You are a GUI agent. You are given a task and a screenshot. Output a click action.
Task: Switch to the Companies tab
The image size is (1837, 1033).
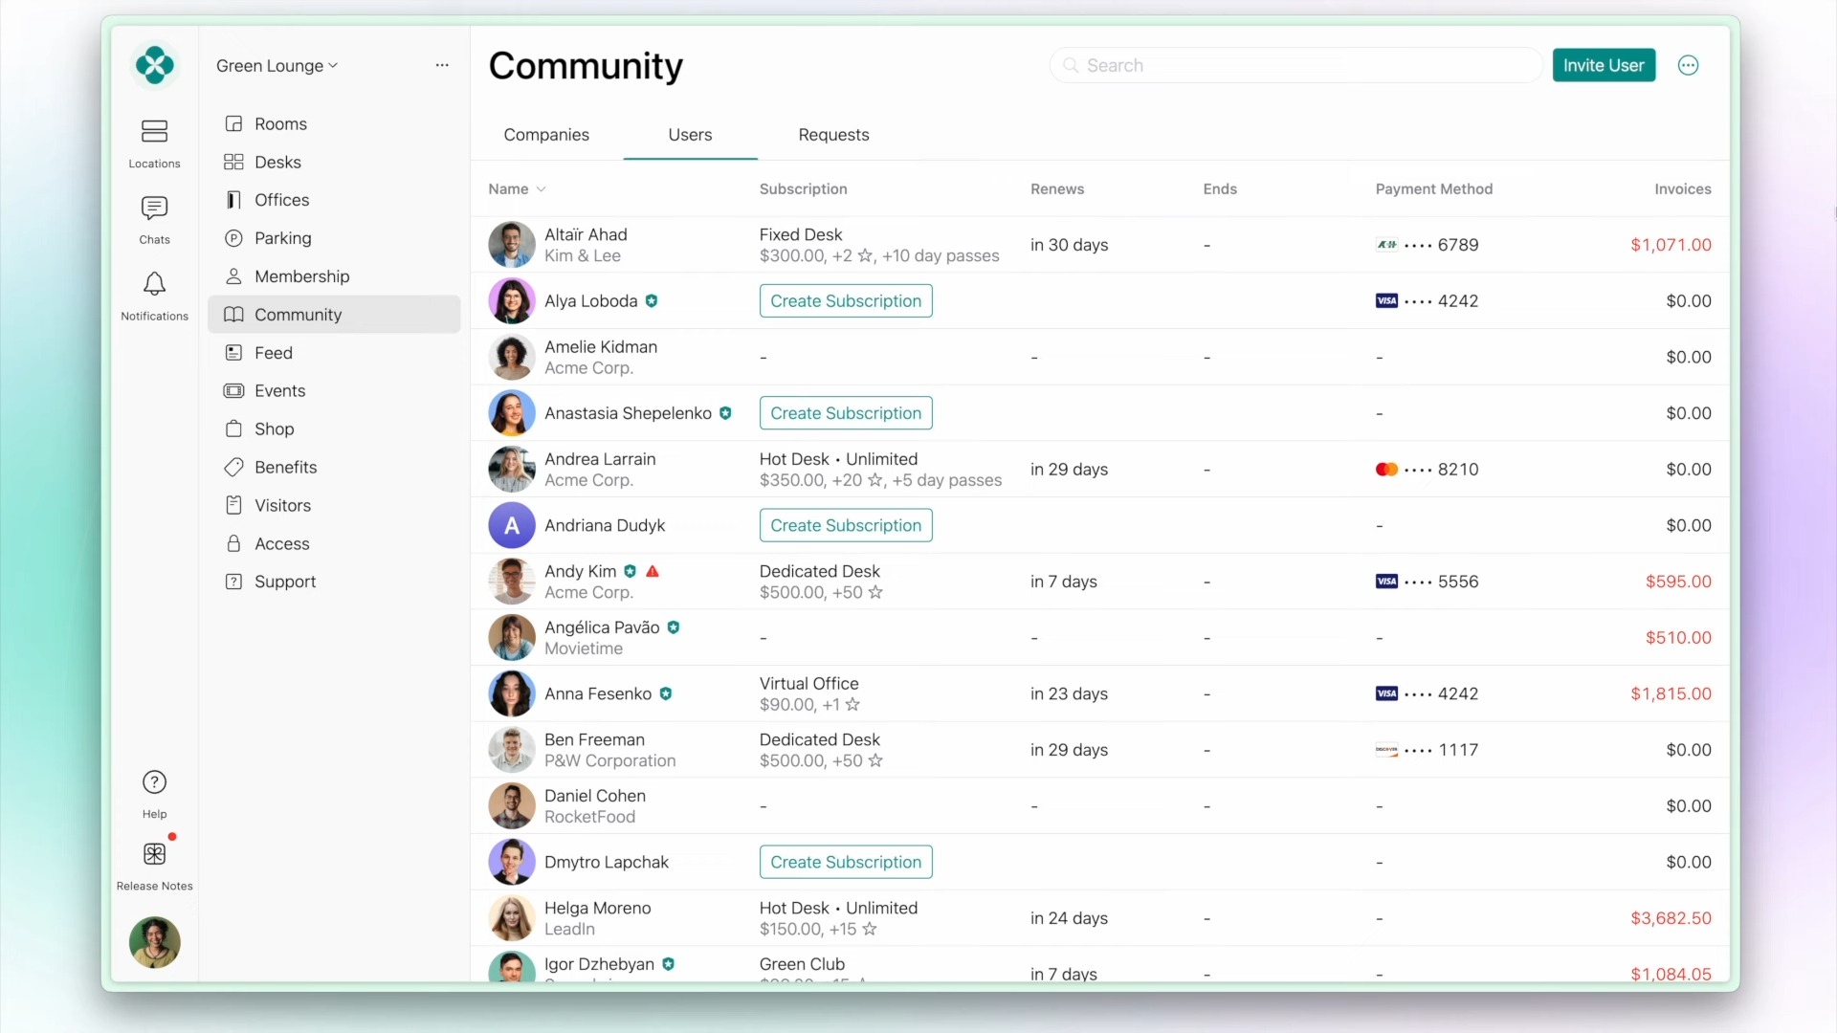(x=545, y=135)
